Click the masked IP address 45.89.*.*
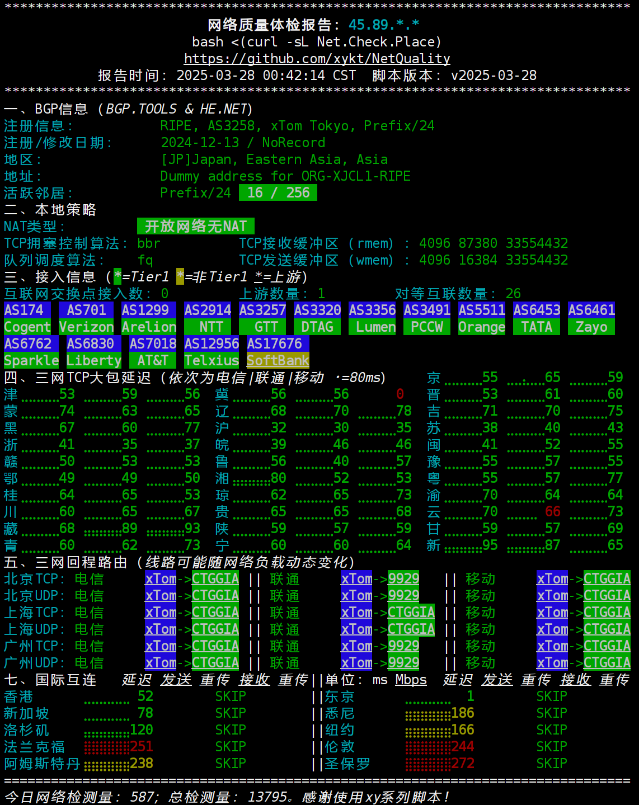This screenshot has height=805, width=639. coord(384,25)
